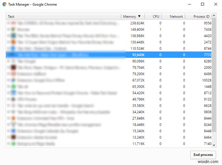
Task: Click process ID 9132
Action: tap(207, 99)
